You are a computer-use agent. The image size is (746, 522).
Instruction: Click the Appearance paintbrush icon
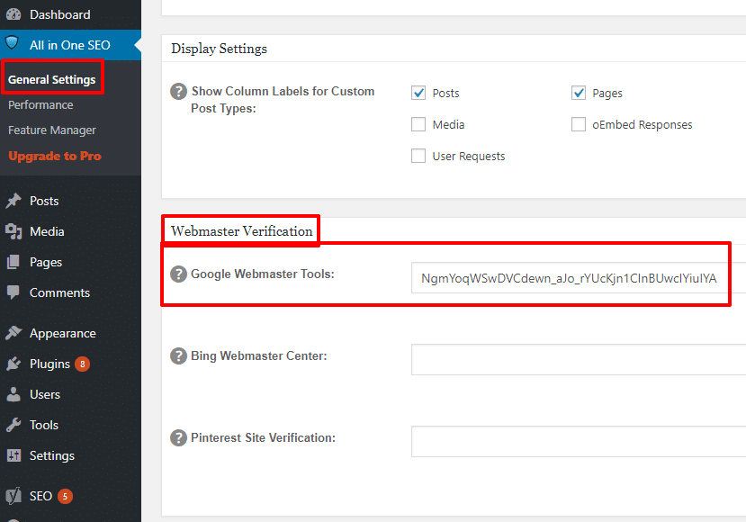coord(13,333)
